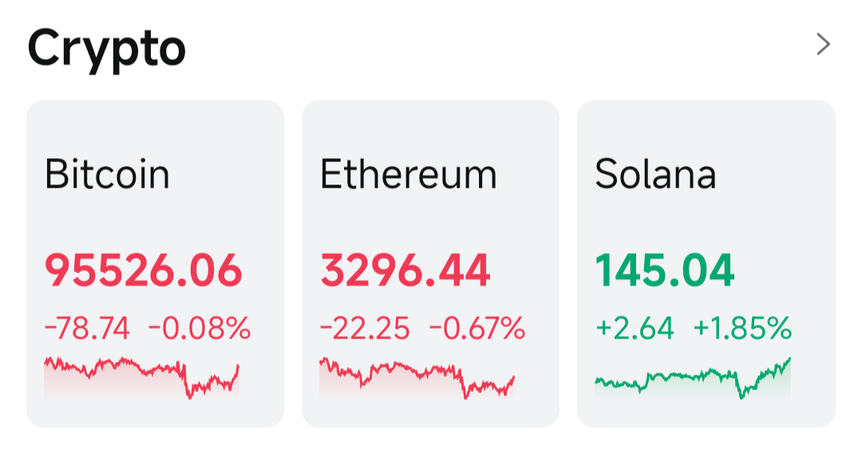Viewport: 862px width, 467px height.
Task: Click the Crypto section heading
Action: (x=107, y=49)
